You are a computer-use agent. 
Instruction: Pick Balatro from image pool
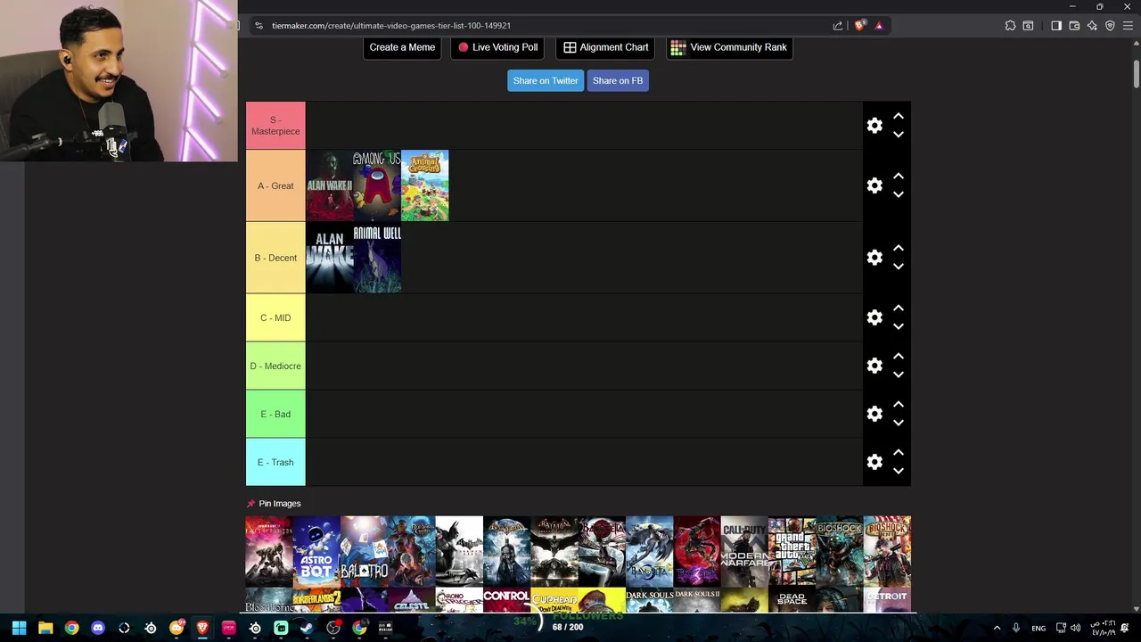[x=364, y=551]
